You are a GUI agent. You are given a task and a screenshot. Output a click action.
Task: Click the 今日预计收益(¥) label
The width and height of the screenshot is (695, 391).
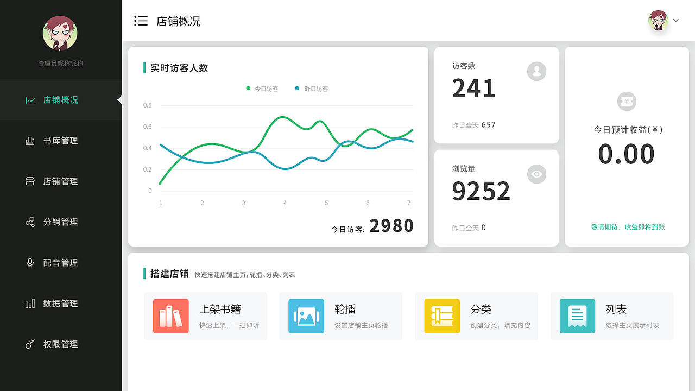[x=628, y=130]
